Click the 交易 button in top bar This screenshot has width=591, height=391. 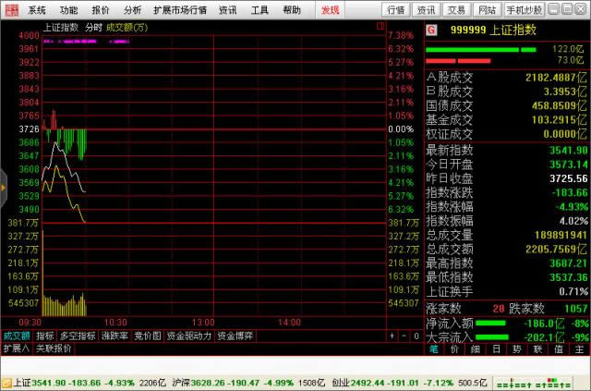[455, 10]
